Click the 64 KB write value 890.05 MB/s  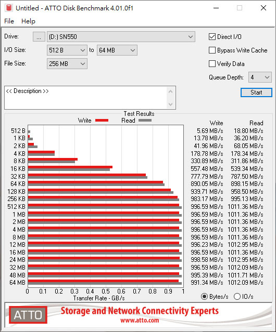[207, 184]
